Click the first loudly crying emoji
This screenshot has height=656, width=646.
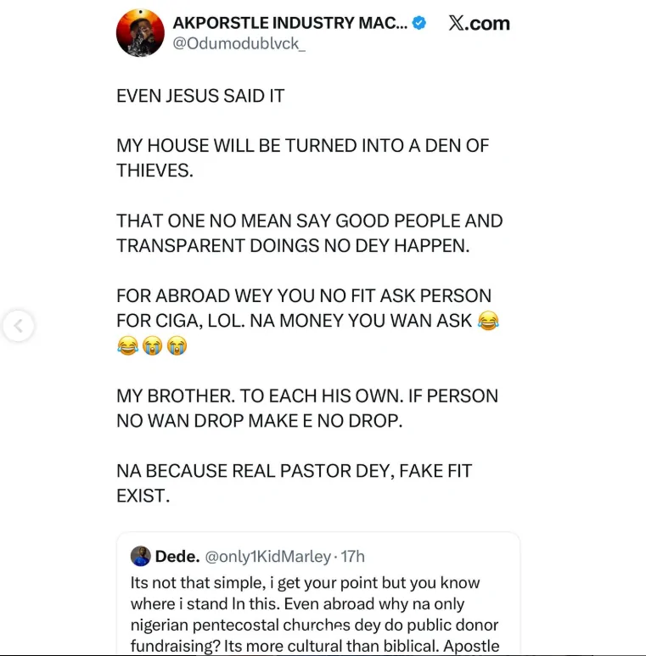click(x=152, y=346)
